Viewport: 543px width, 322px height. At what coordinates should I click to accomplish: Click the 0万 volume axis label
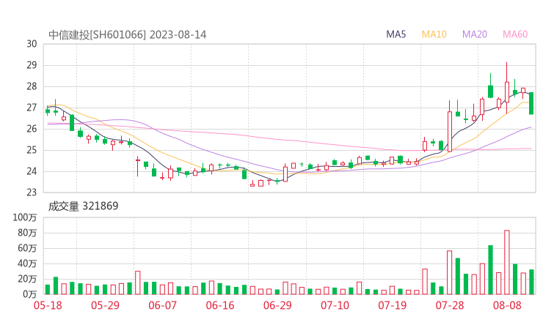(29, 294)
